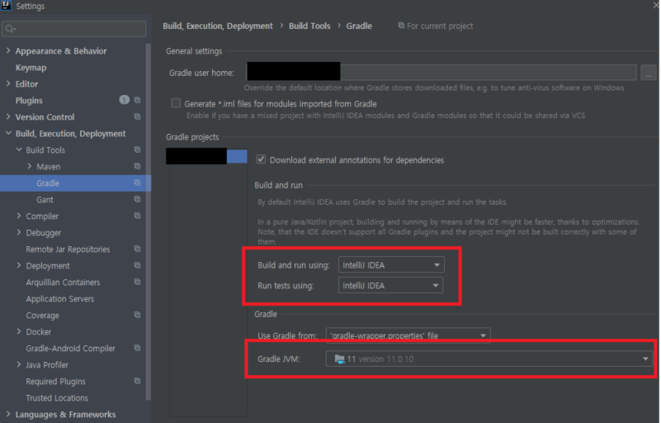Screen dimensions: 661x423
Task: Open Use Gradle from dropdown
Action: tap(408, 335)
